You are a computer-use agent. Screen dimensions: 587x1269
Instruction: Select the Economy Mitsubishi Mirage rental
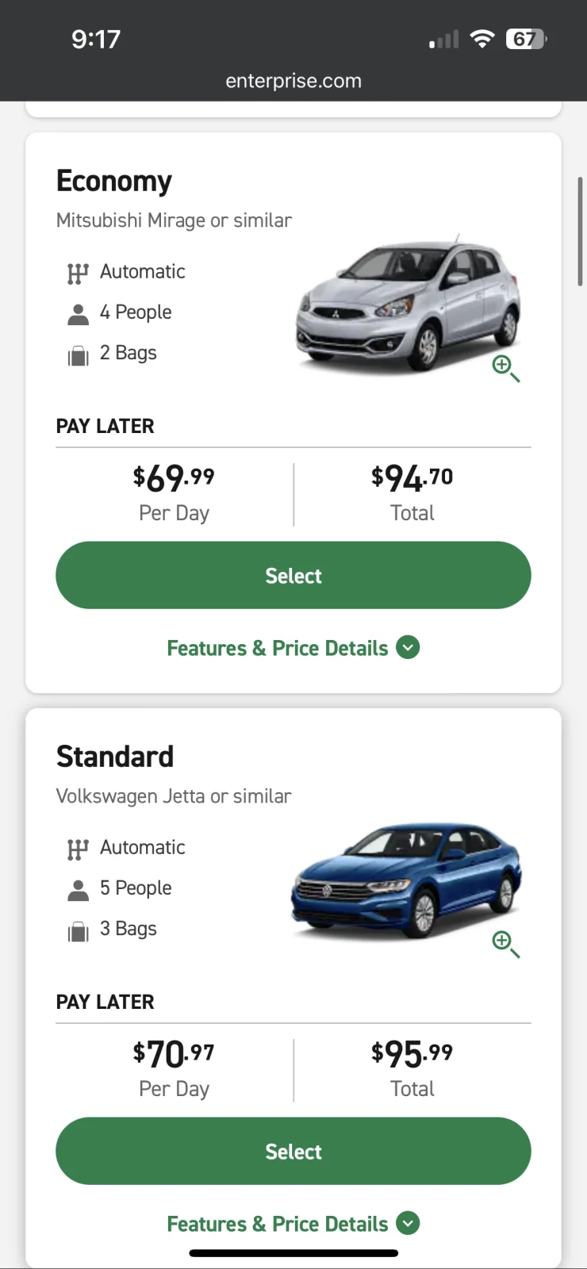click(x=293, y=575)
